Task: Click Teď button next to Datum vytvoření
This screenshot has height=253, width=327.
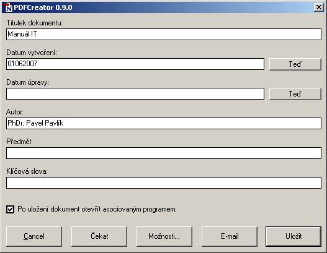Action: coord(295,64)
